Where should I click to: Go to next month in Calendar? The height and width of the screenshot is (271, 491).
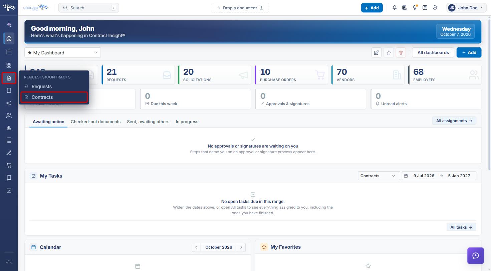click(241, 247)
